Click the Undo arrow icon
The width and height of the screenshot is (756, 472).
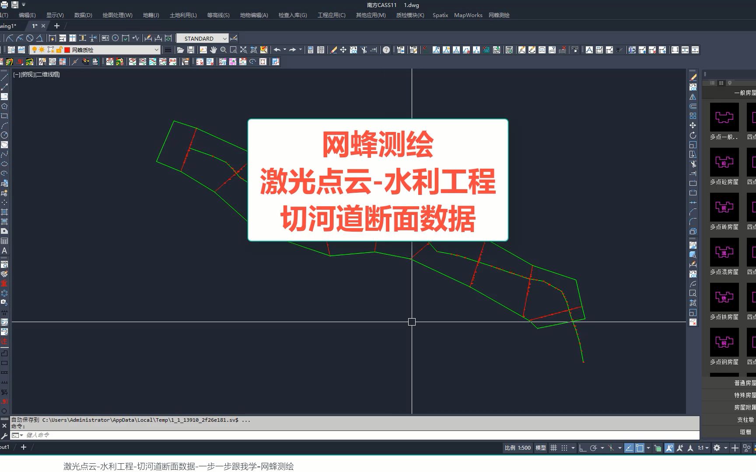click(x=277, y=50)
